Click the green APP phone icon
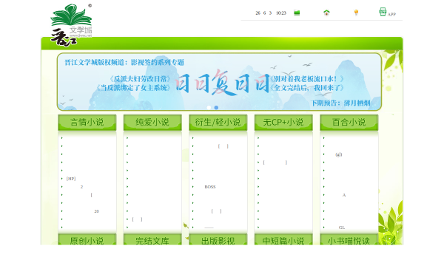The image size is (444, 277). [383, 12]
